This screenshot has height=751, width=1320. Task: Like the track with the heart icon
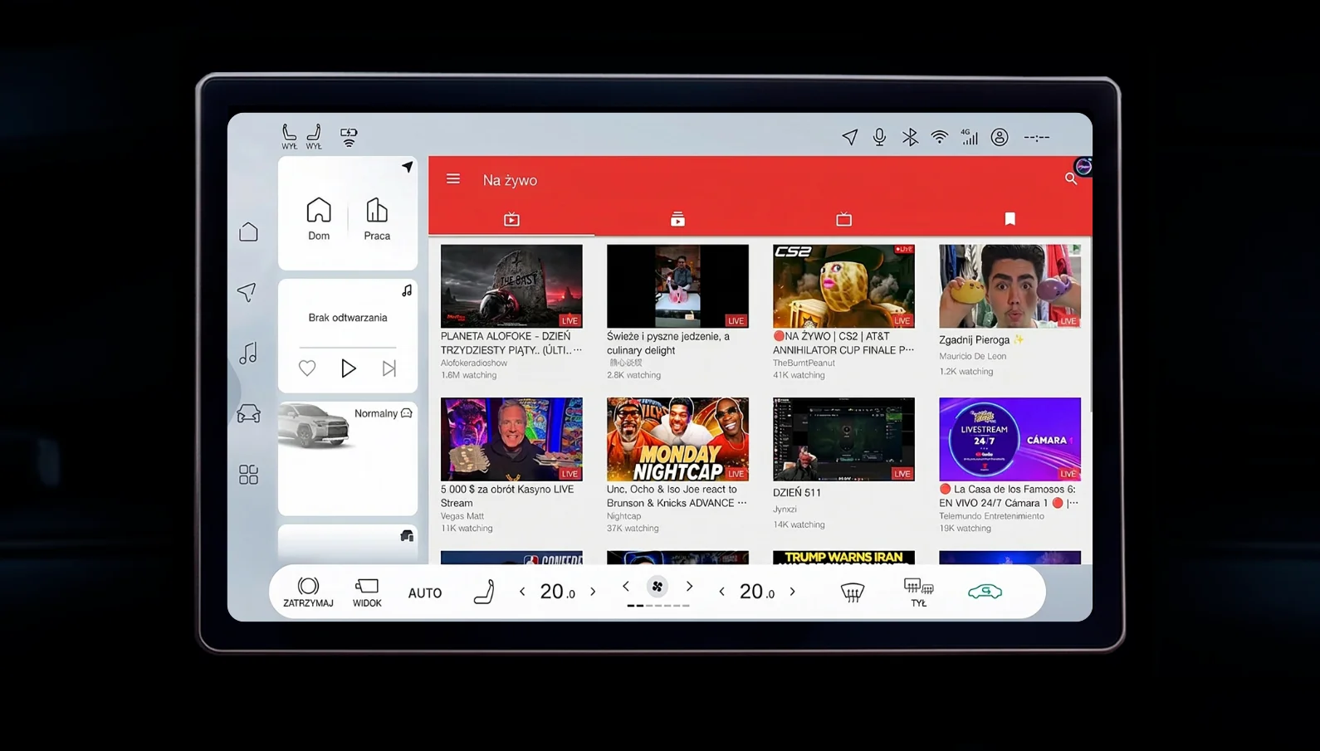pyautogui.click(x=307, y=368)
